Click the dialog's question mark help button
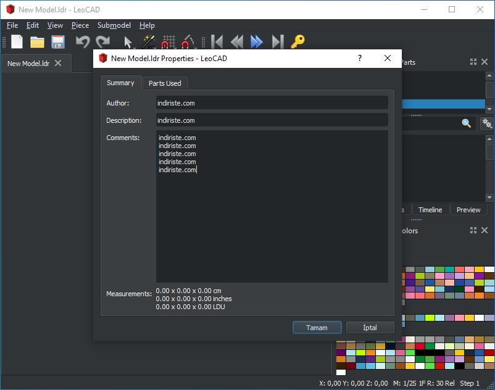The height and width of the screenshot is (390, 495). [x=360, y=59]
